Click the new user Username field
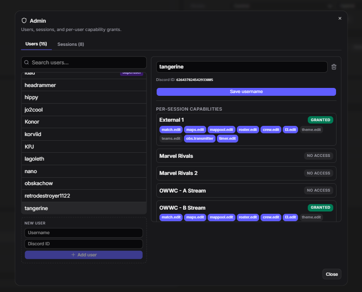Viewport: 362px width, 292px height. click(x=83, y=233)
